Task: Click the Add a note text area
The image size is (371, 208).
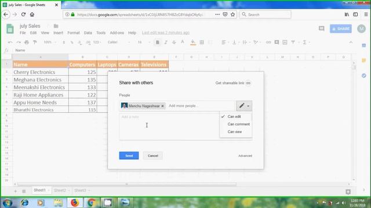Action: [x=169, y=127]
